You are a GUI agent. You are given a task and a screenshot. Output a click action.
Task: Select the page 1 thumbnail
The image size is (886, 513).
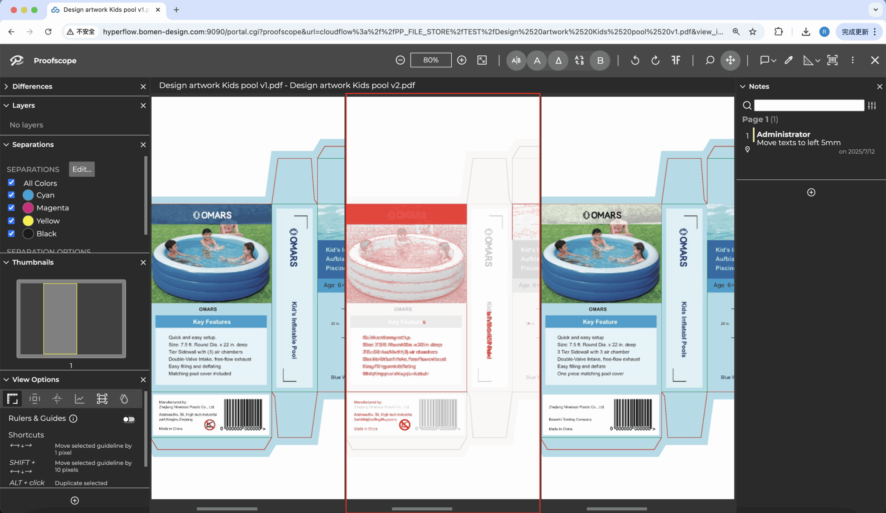(x=71, y=319)
